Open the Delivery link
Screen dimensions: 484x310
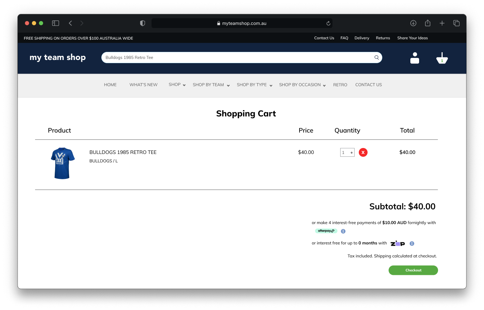click(362, 38)
